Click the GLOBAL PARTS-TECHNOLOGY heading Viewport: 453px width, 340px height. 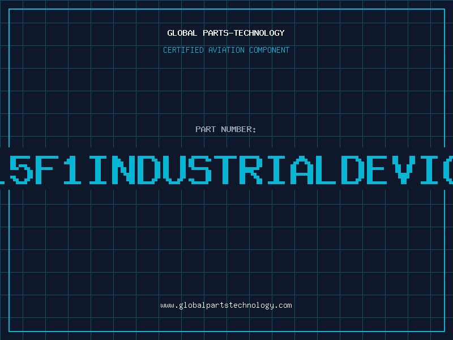[226, 33]
